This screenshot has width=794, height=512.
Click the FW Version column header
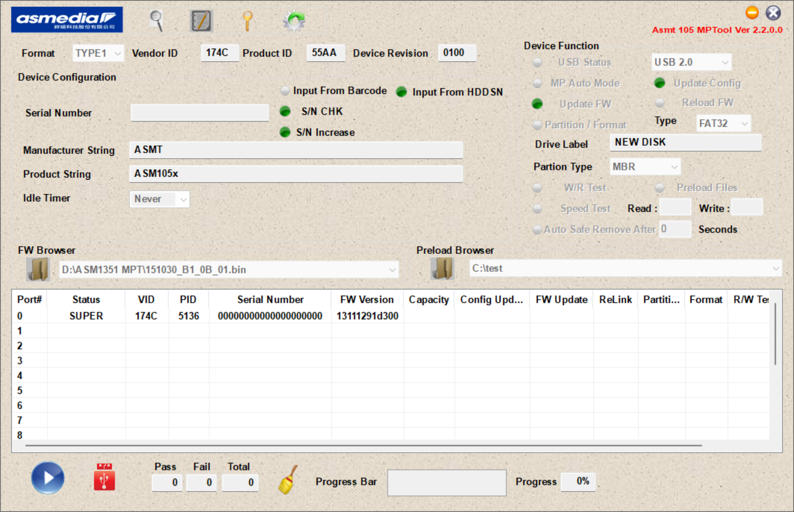367,299
